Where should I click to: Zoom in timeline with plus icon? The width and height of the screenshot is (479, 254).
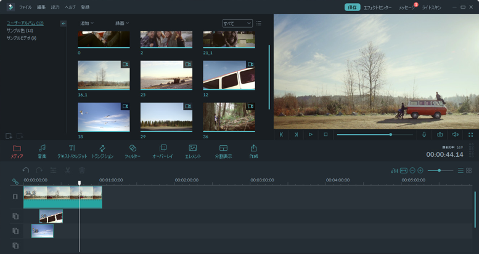tap(420, 170)
